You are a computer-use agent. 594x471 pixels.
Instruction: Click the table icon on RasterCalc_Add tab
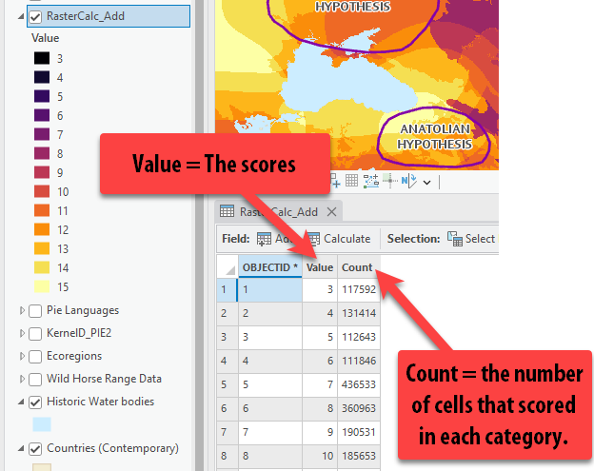[228, 212]
